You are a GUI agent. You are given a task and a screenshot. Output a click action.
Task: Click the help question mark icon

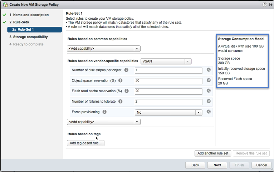pos(265,5)
